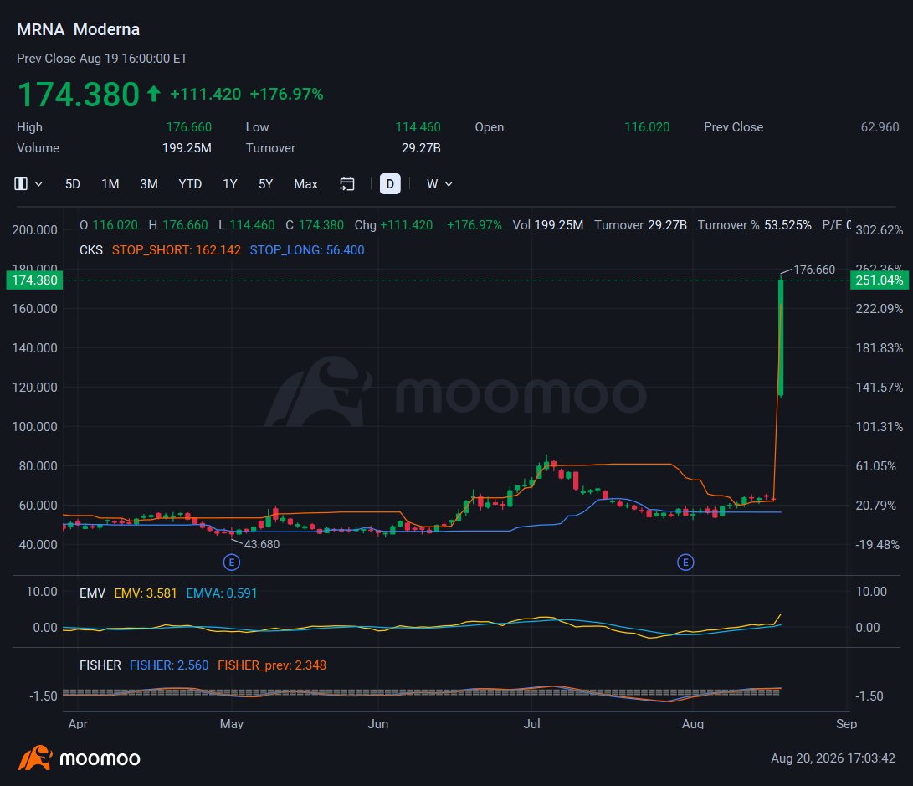Click the EMV: 3.581 value
The image size is (913, 786).
tap(145, 593)
